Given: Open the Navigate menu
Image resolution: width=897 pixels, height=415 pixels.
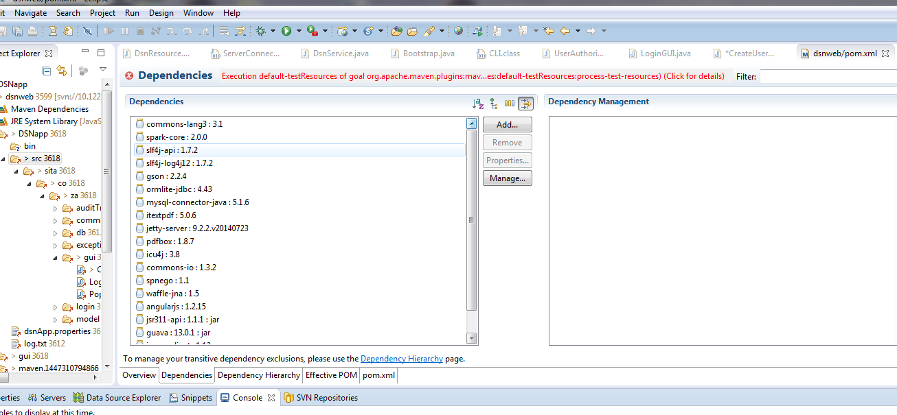Looking at the screenshot, I should pos(31,12).
